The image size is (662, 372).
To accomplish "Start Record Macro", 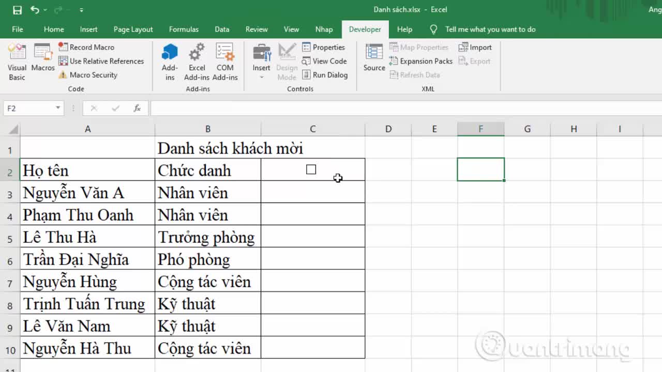I will pyautogui.click(x=86, y=47).
